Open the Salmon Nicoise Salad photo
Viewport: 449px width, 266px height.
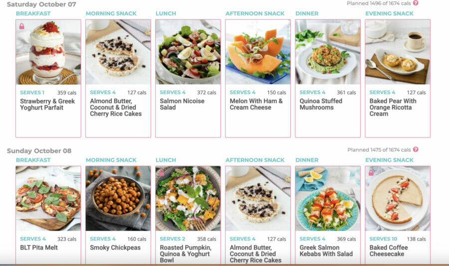[188, 52]
